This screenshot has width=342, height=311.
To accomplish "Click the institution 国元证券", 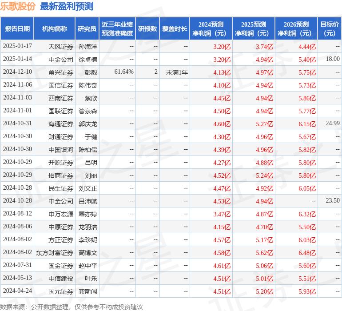I will pyautogui.click(x=61, y=291).
